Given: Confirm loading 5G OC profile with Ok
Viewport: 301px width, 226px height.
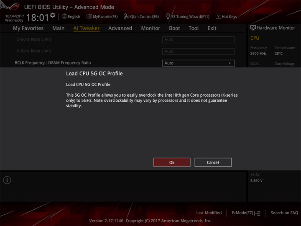Looking at the screenshot, I should coord(172,162).
